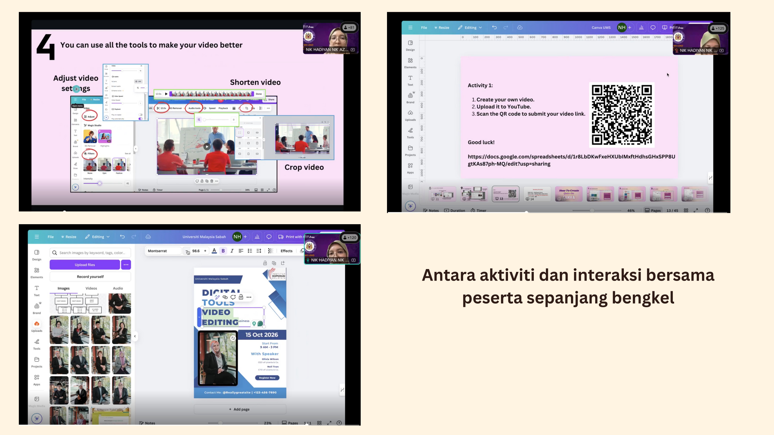The width and height of the screenshot is (774, 435).
Task: Select How To Create Quiz On Canva thumbnail
Action: click(568, 194)
